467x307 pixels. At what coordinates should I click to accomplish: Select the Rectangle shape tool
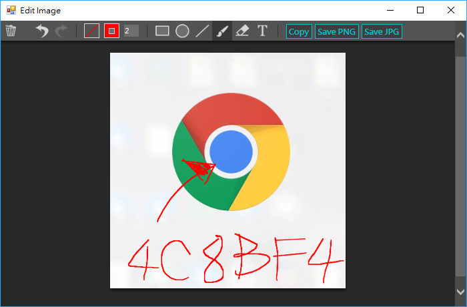(x=162, y=31)
